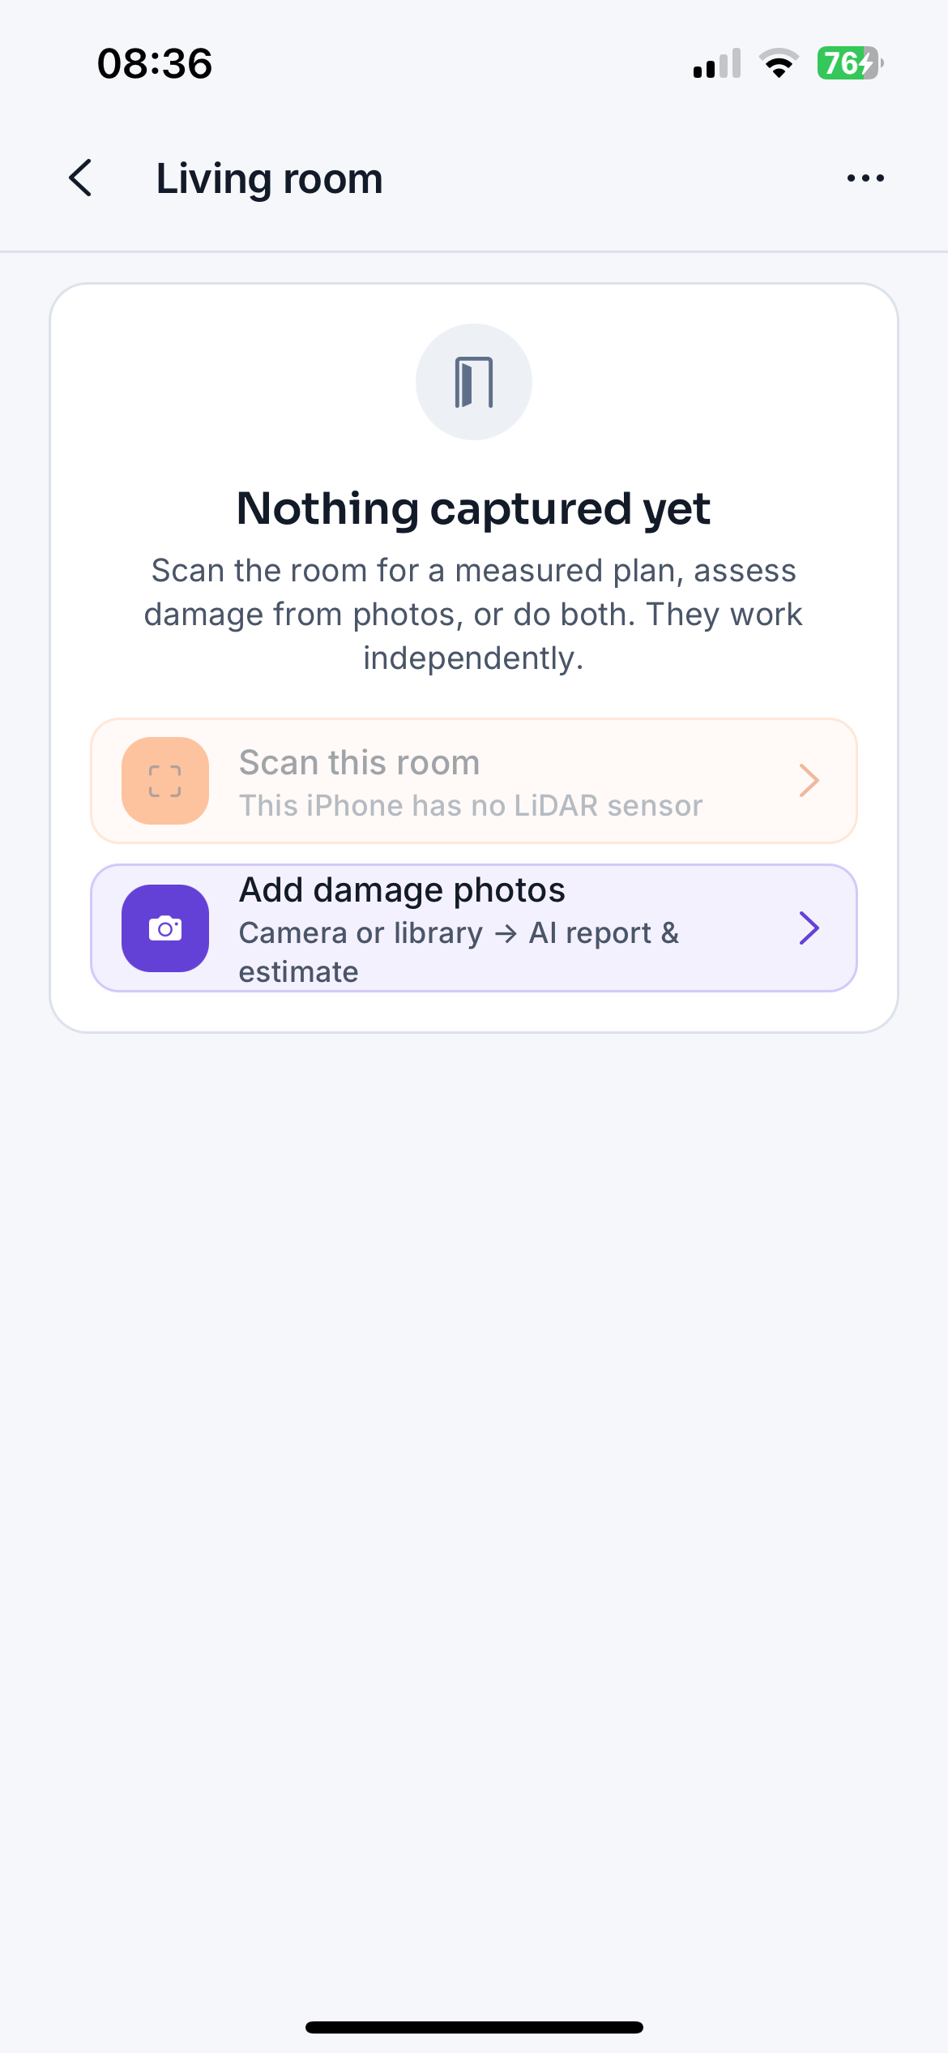Image resolution: width=948 pixels, height=2053 pixels.
Task: Tap the 'This iPhone has no LiDAR sensor' note
Action: coord(471,806)
